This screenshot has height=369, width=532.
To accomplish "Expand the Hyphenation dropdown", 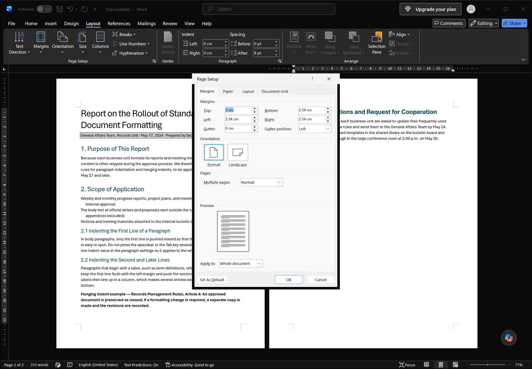I will point(130,53).
